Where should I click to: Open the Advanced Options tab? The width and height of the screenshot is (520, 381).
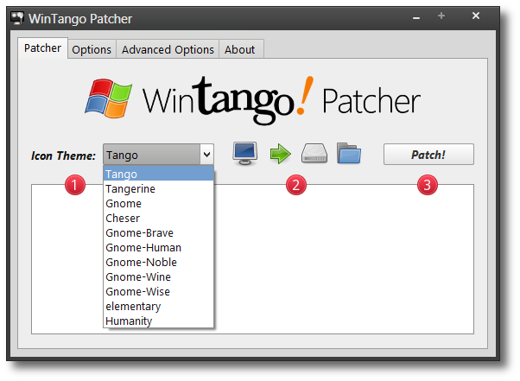click(x=168, y=49)
